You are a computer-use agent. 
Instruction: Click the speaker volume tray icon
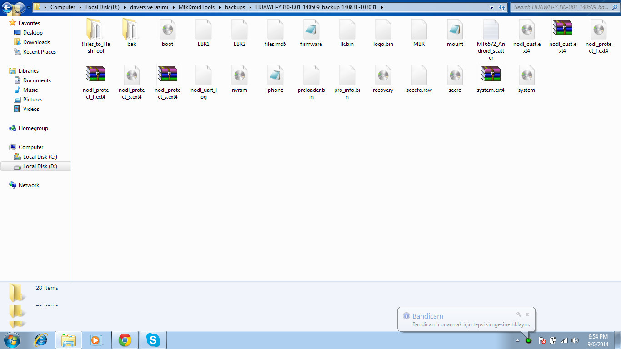click(575, 340)
